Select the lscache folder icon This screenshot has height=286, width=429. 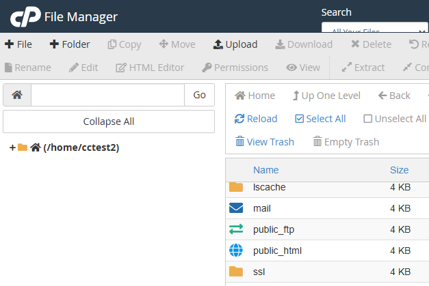pyautogui.click(x=236, y=187)
